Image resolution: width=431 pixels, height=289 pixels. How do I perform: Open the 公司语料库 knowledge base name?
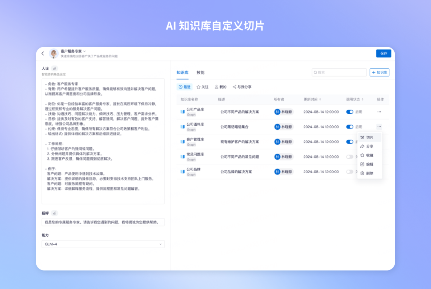[x=196, y=124]
